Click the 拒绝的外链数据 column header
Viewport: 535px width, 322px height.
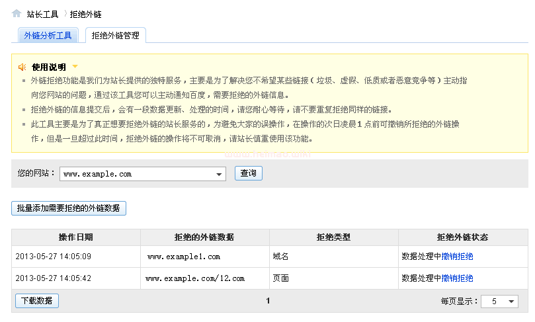point(204,237)
